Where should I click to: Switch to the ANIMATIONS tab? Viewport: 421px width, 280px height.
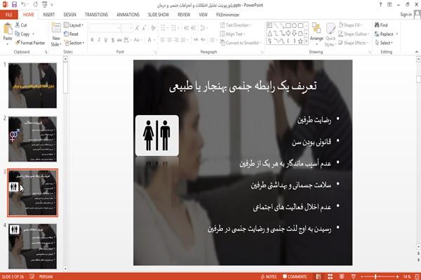(128, 15)
